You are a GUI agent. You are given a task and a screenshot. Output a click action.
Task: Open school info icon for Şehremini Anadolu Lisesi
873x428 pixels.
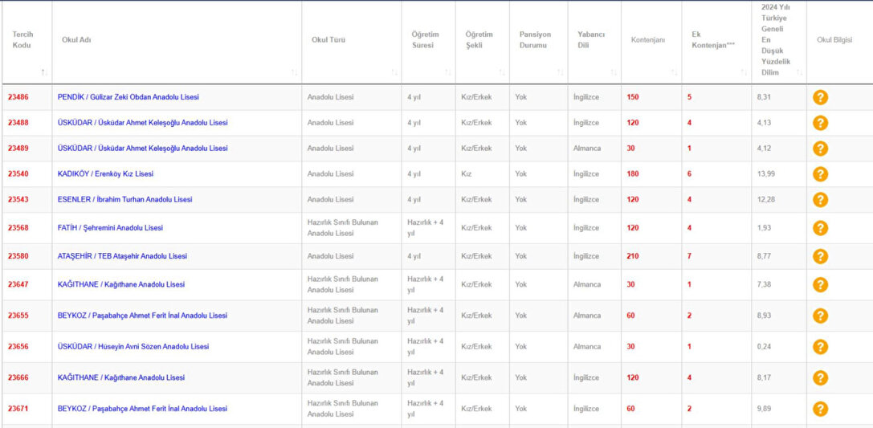820,228
